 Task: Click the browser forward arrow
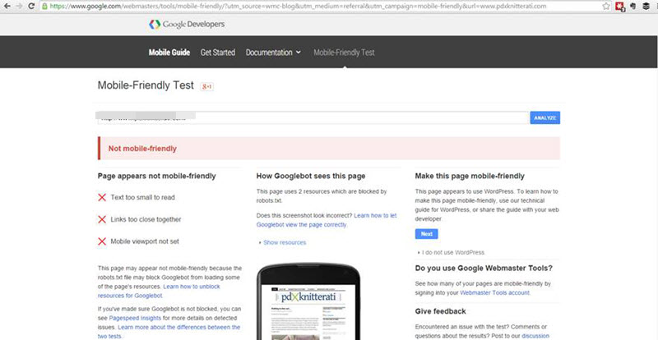point(21,6)
